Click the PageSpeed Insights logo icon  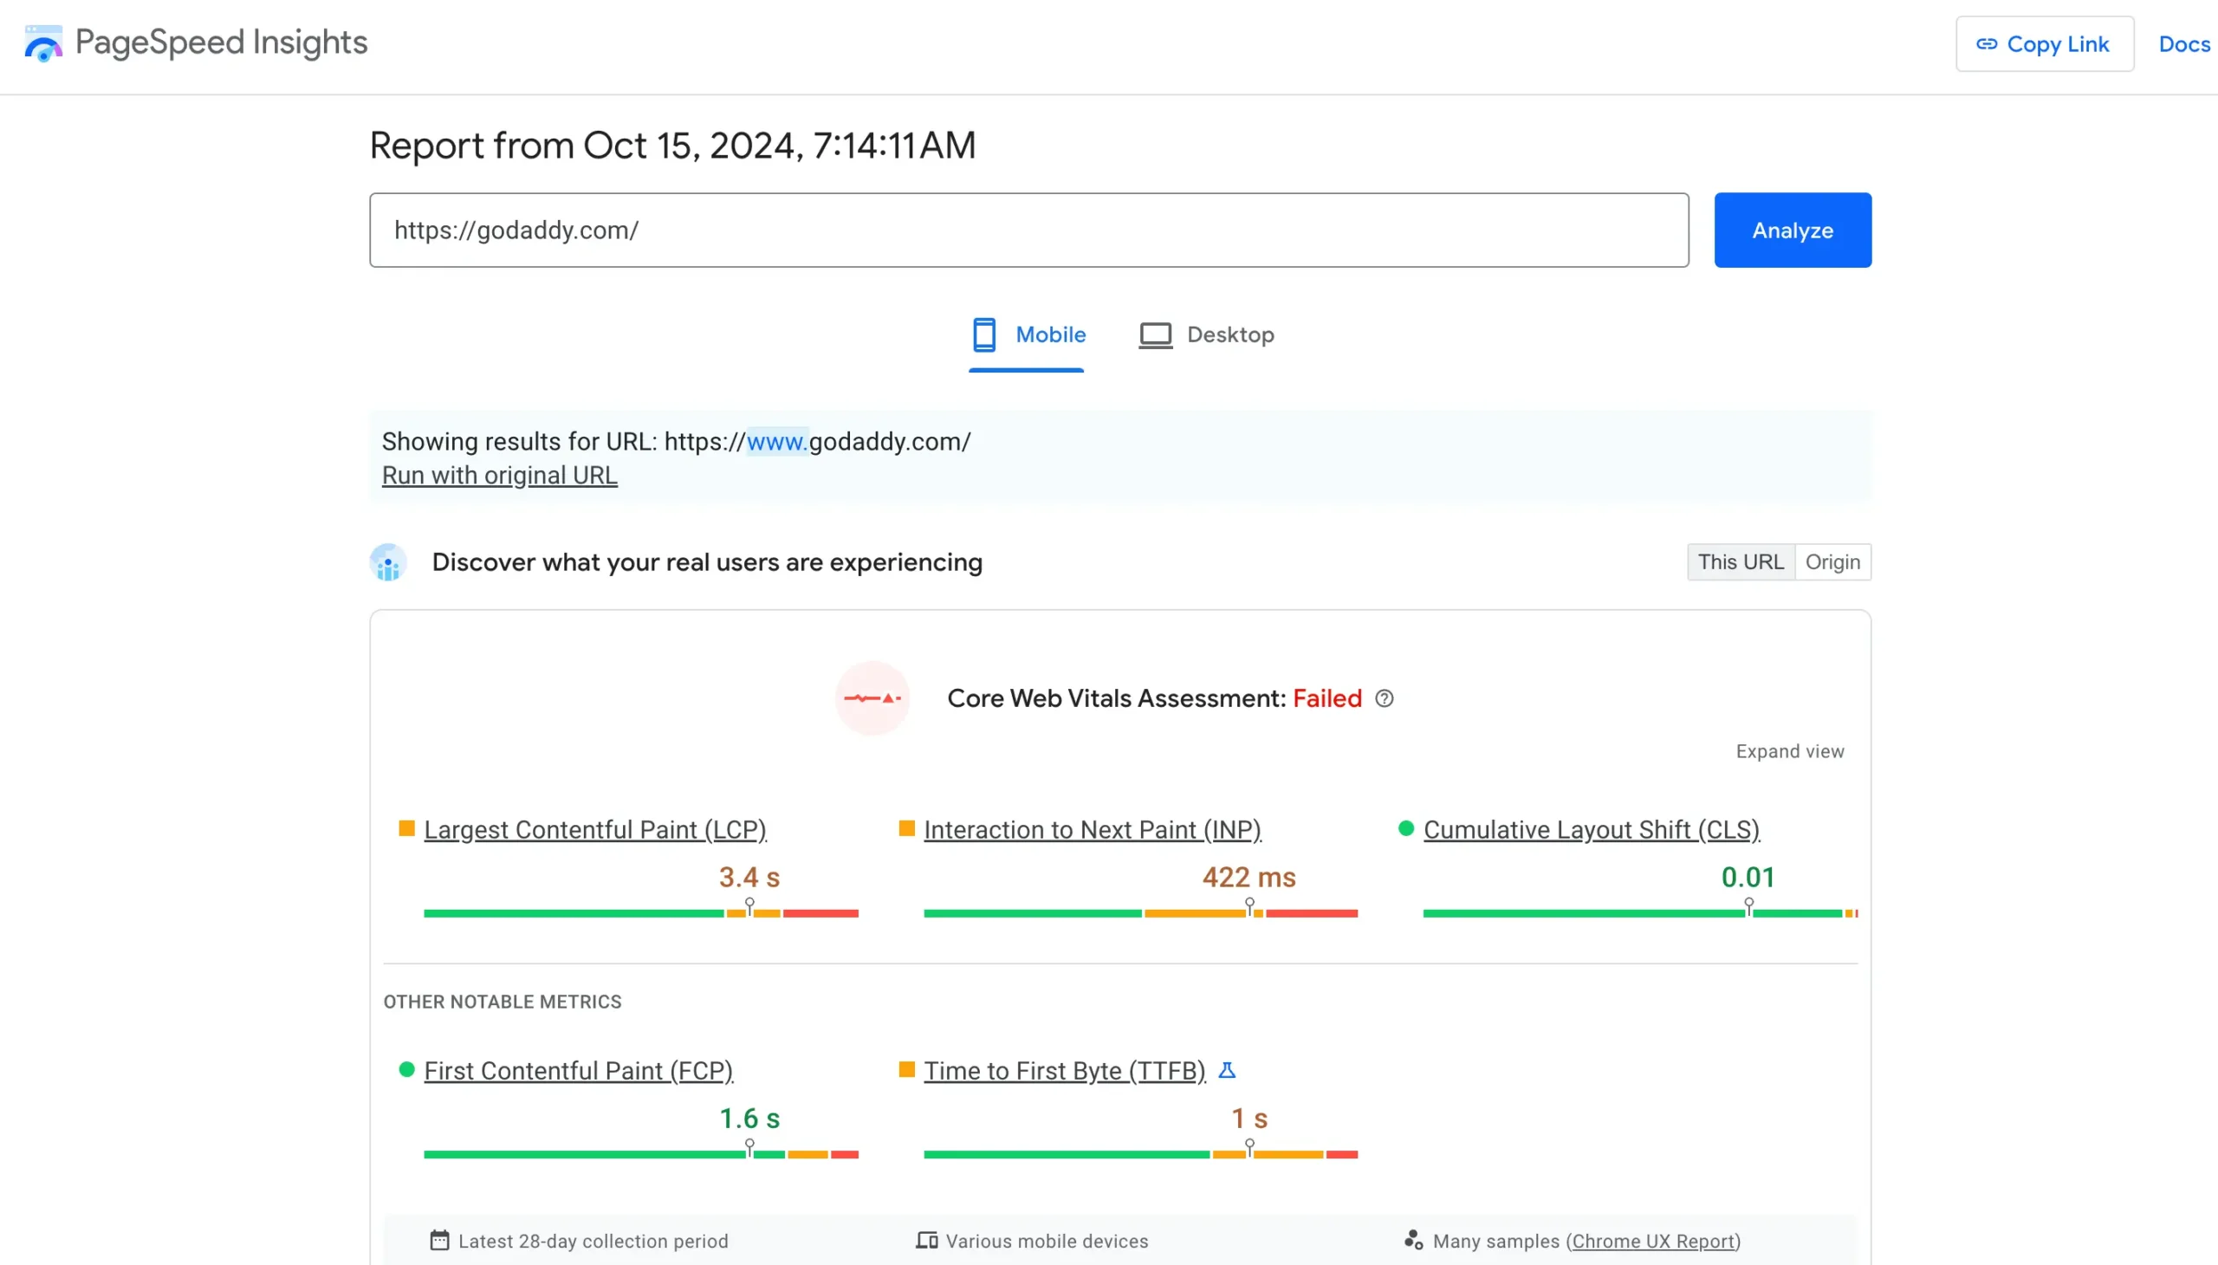[43, 43]
